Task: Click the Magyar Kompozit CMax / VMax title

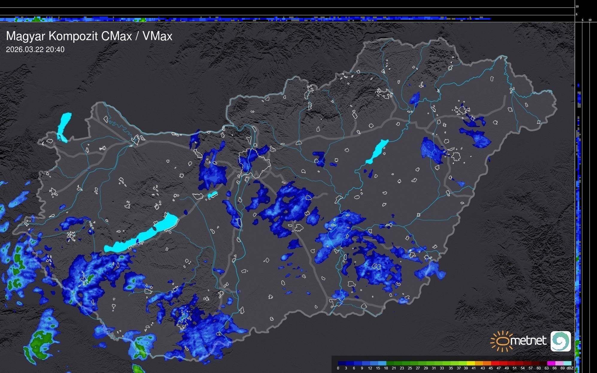Action: [x=89, y=36]
